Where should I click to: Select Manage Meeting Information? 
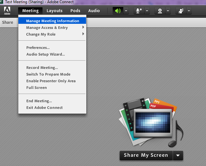click(x=52, y=21)
